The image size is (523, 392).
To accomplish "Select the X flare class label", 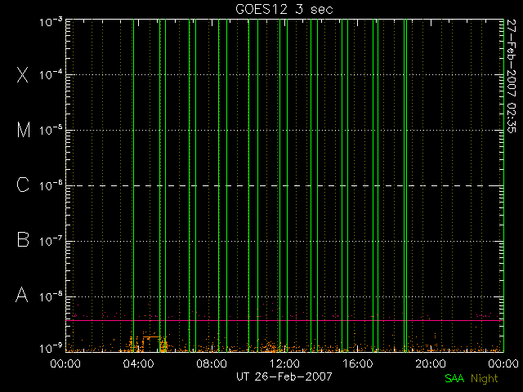I will pyautogui.click(x=23, y=74).
